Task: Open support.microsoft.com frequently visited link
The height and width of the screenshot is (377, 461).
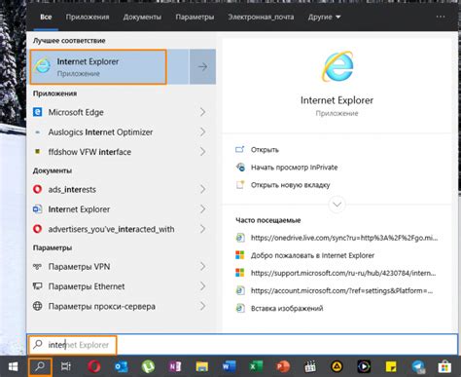Action: click(336, 273)
